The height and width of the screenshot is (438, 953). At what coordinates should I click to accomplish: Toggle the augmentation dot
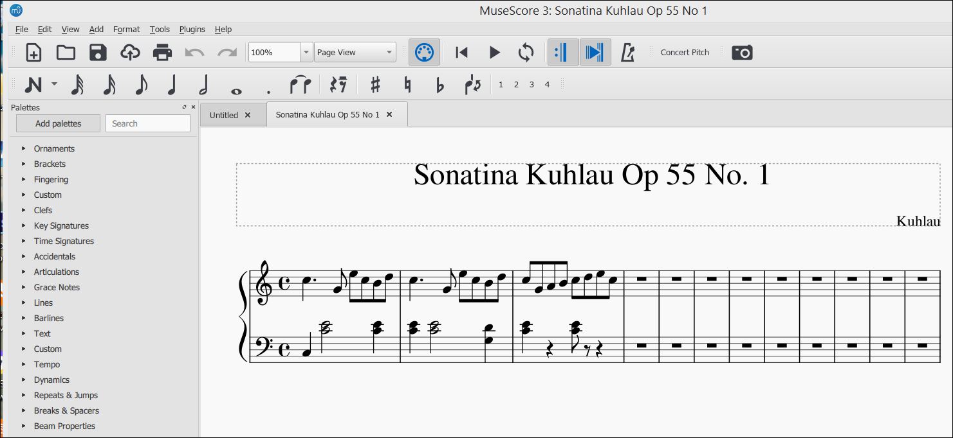pos(268,92)
